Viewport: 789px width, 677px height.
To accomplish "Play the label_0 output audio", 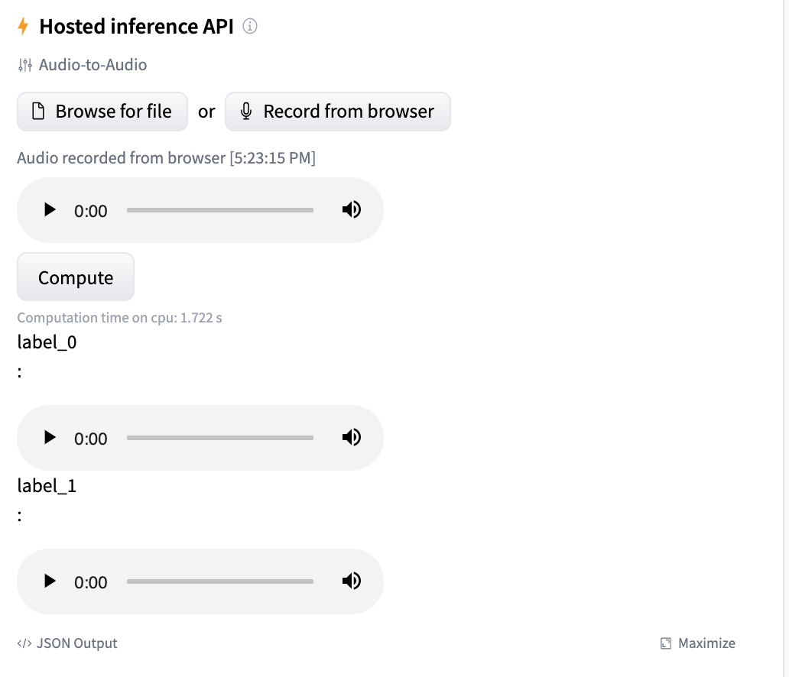I will tap(50, 437).
